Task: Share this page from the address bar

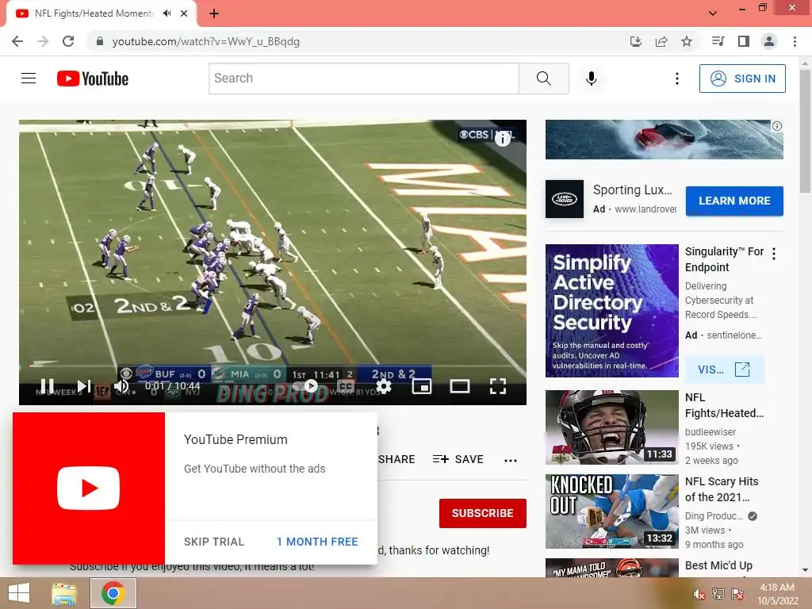Action: pos(661,41)
